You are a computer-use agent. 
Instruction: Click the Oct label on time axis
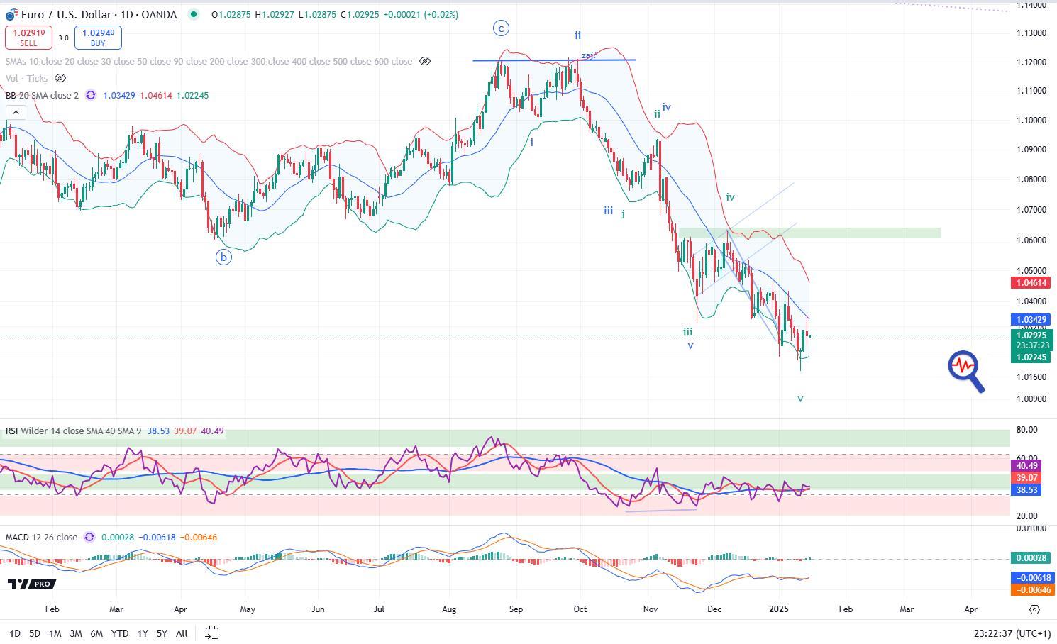coord(580,609)
